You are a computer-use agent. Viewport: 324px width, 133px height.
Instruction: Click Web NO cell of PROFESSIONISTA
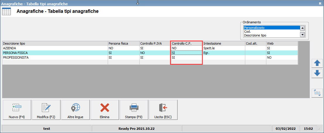(x=282, y=58)
